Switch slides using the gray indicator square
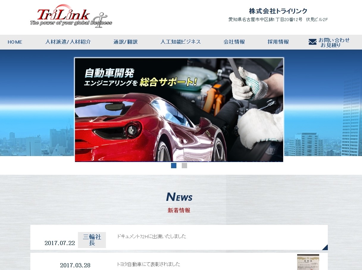Viewport: 362px width, 270px height. point(184,165)
